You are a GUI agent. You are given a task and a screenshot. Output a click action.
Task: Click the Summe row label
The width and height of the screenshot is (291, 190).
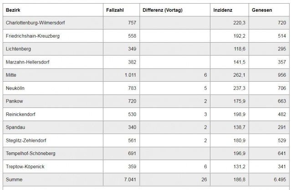[15, 180]
